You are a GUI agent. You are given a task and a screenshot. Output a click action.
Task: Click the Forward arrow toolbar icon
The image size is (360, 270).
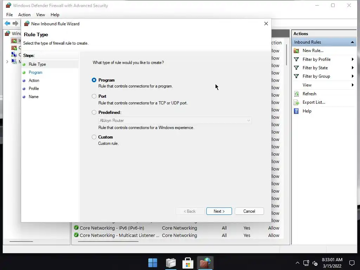click(x=15, y=23)
